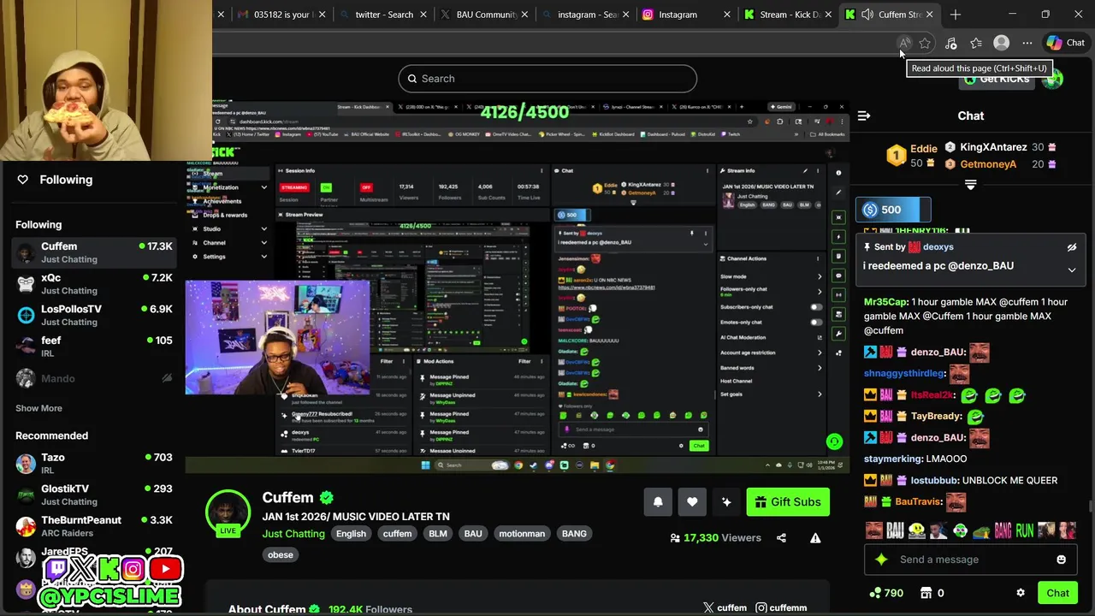Open a new browser tab

click(x=956, y=15)
